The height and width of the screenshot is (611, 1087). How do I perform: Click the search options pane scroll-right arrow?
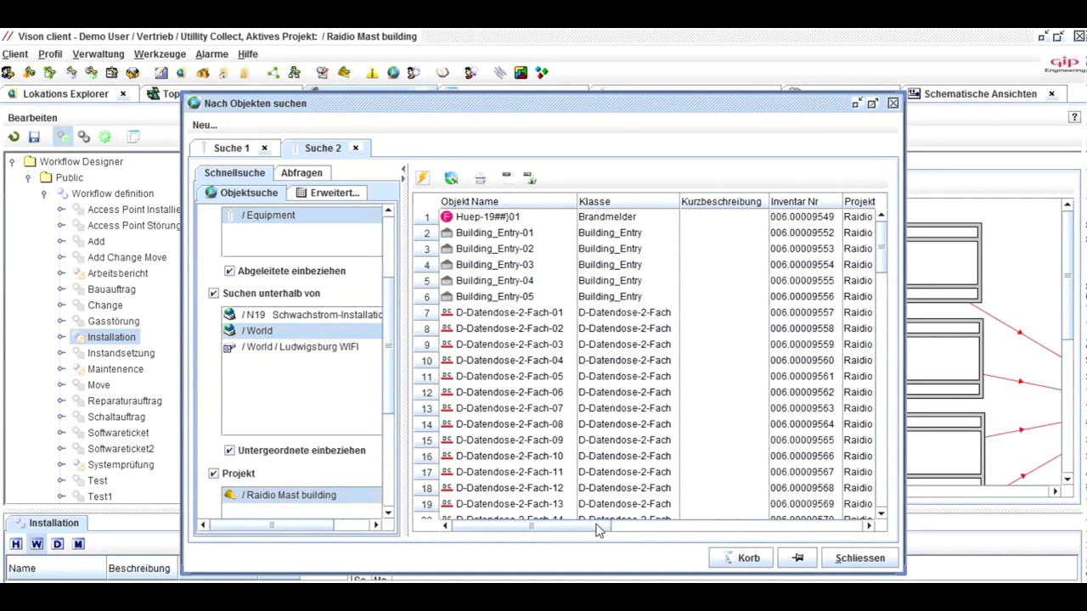click(375, 525)
